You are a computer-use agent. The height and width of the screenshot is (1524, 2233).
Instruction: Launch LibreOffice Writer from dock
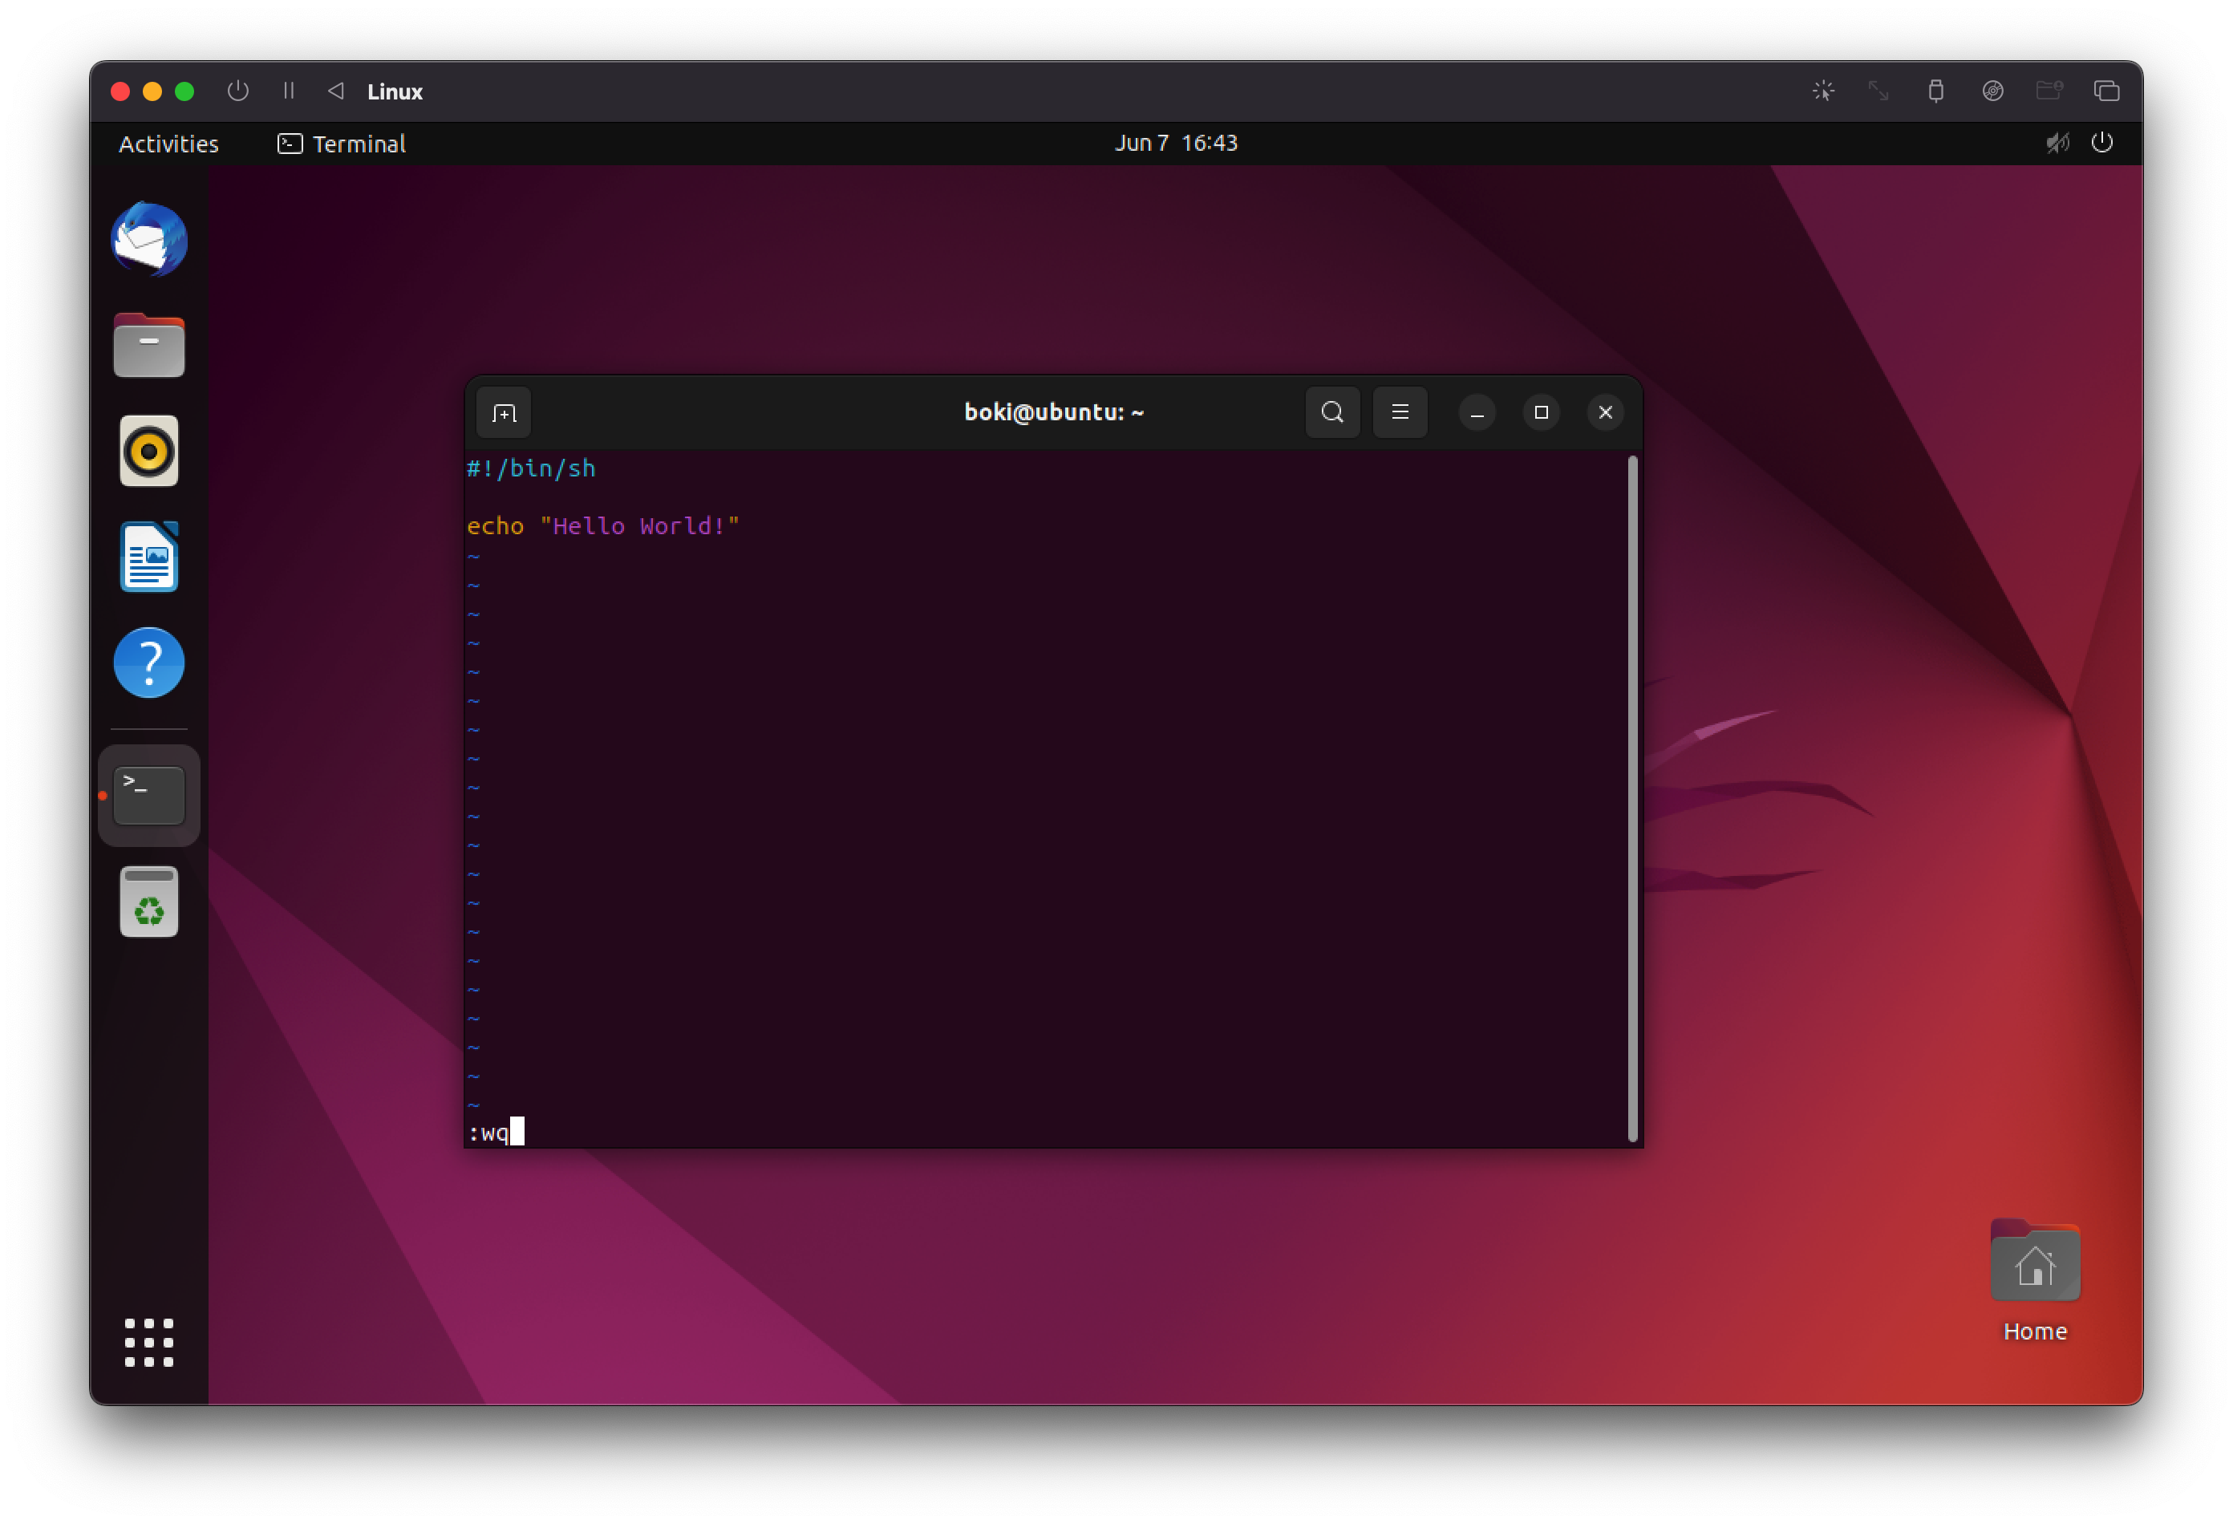pos(149,557)
